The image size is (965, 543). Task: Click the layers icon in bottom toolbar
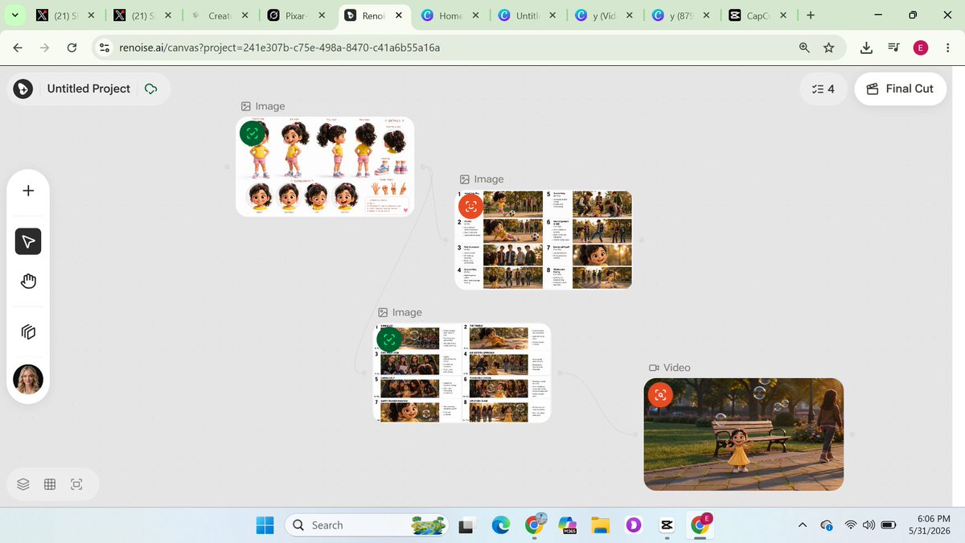click(23, 484)
